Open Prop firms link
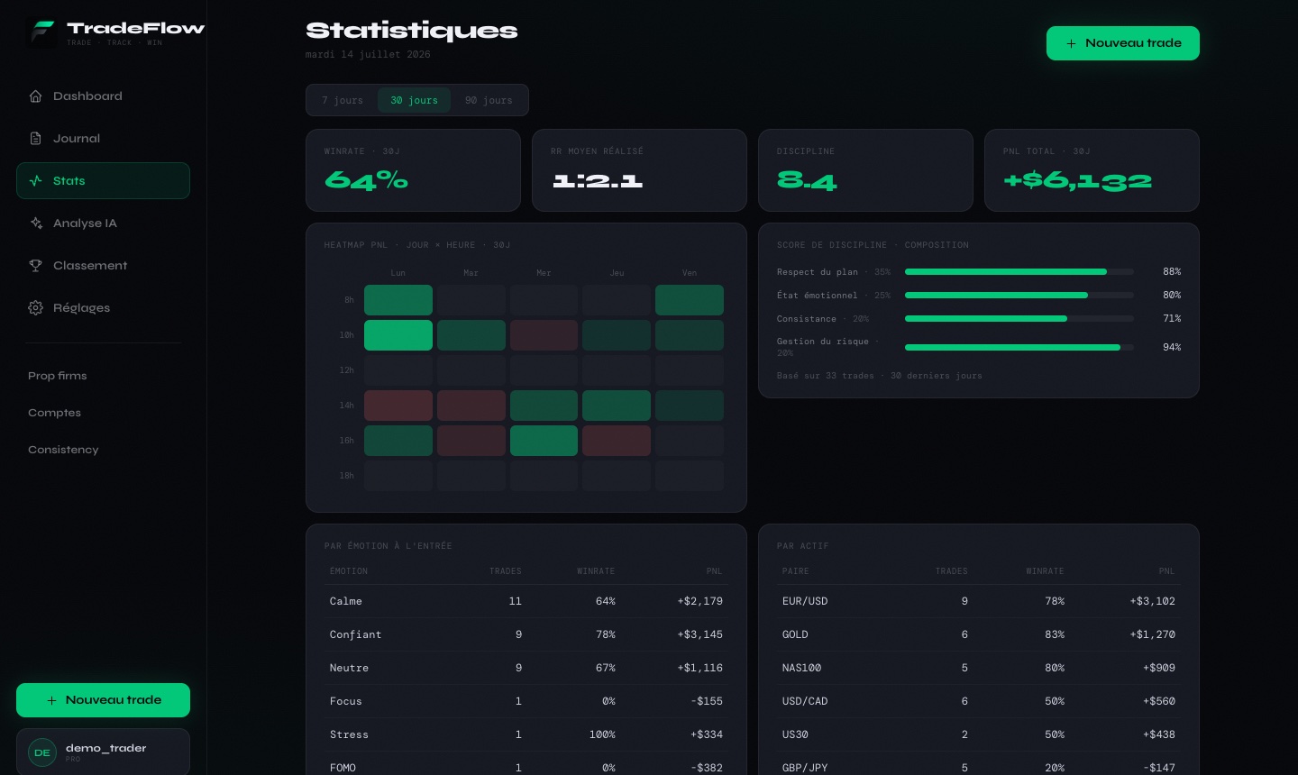 tap(58, 376)
